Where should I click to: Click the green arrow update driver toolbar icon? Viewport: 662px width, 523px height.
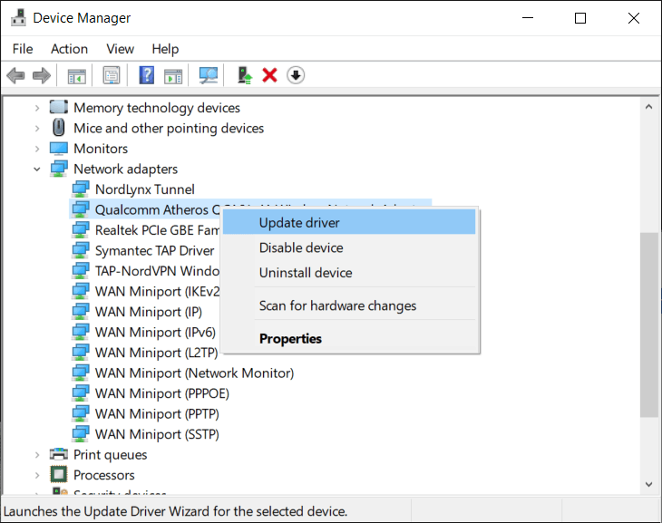[243, 75]
